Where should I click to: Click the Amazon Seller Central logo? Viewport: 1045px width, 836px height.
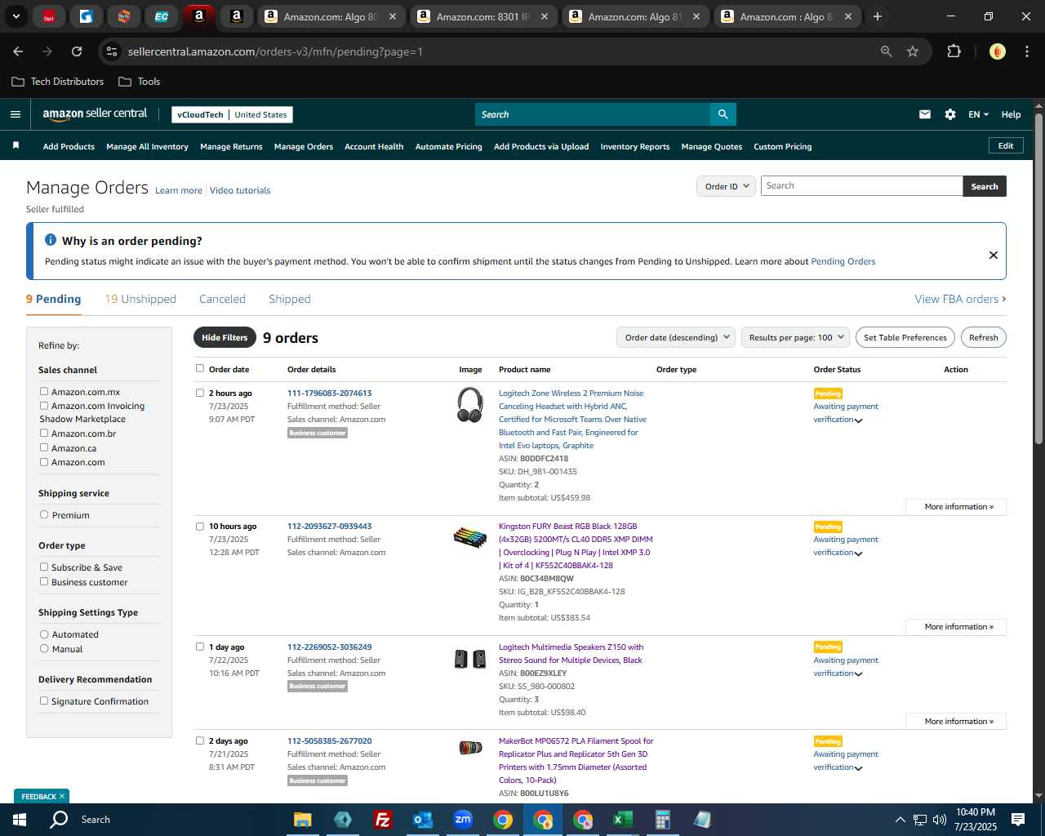[95, 114]
